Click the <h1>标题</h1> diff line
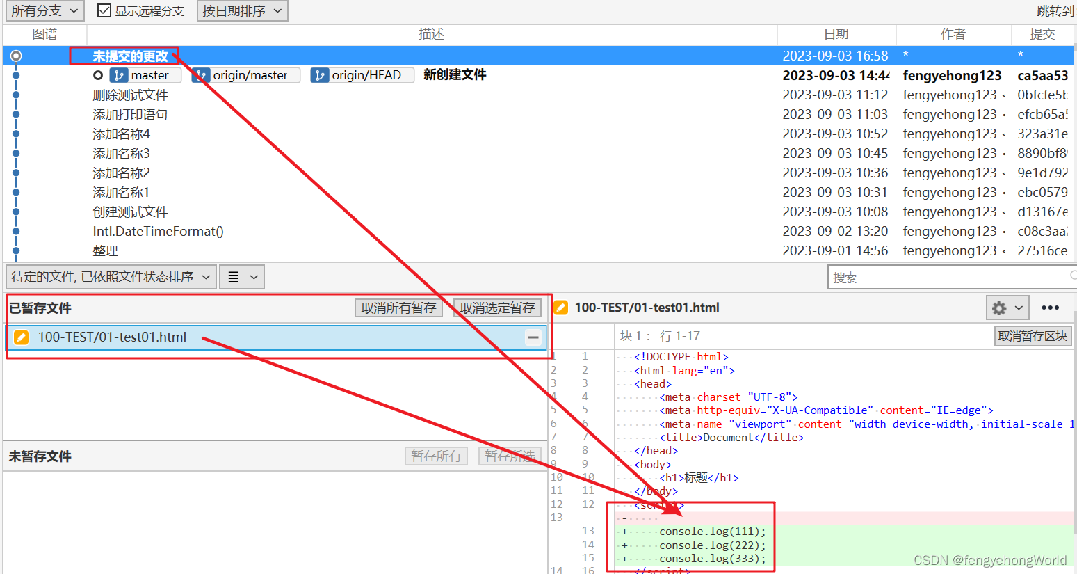This screenshot has height=574, width=1077. (x=699, y=478)
